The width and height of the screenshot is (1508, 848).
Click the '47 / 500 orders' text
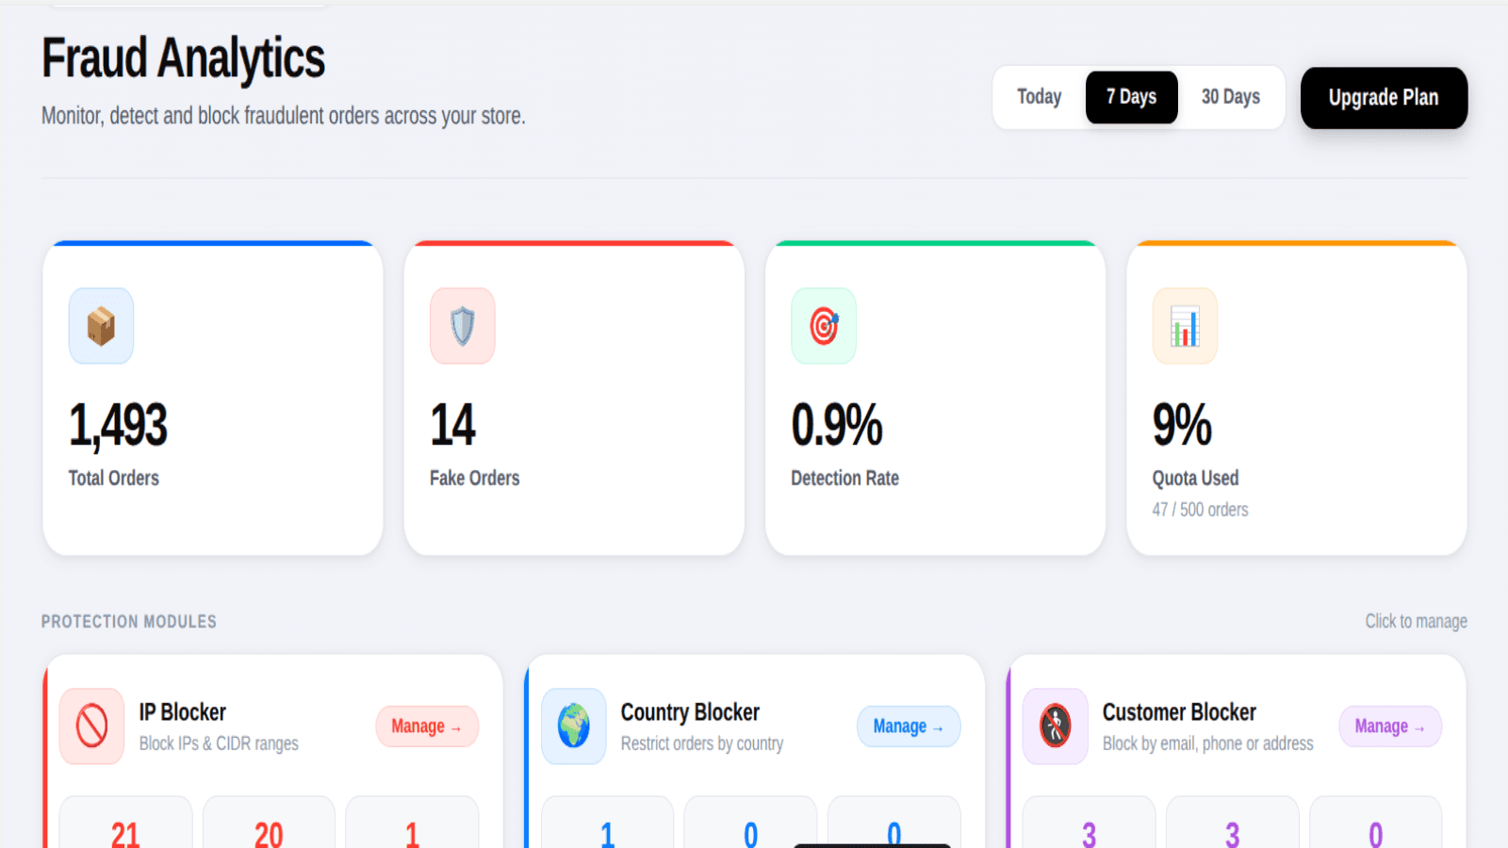[x=1200, y=510]
